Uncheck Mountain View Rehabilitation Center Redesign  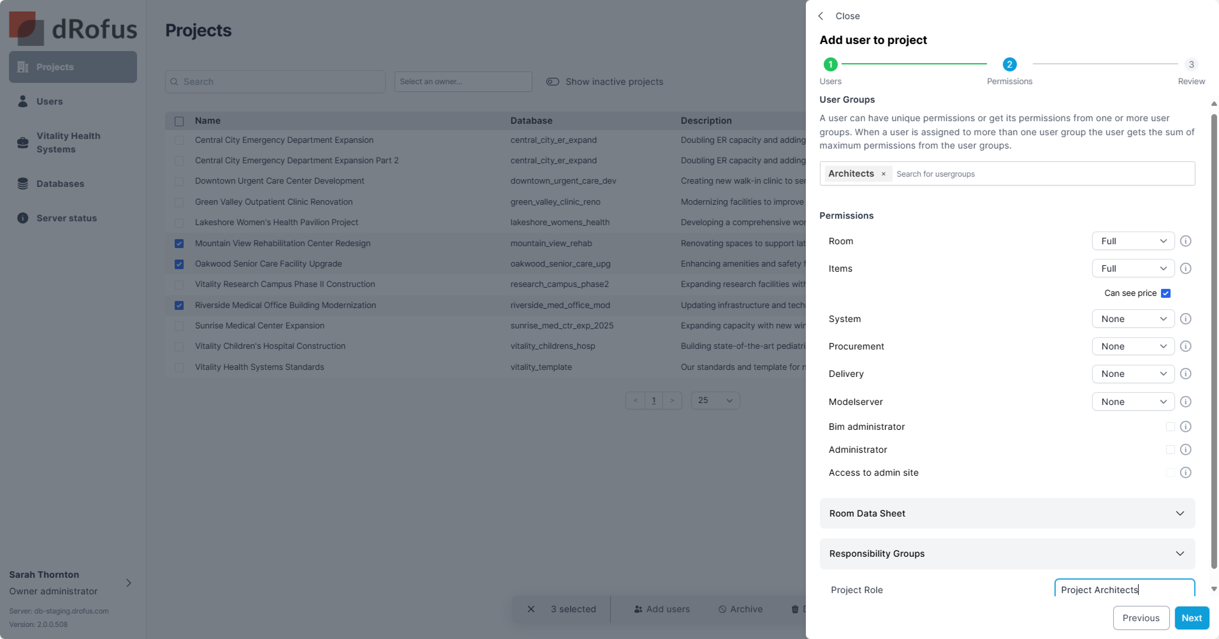[x=179, y=243]
